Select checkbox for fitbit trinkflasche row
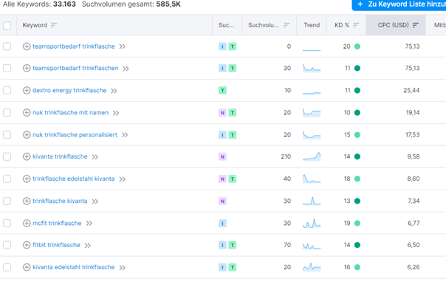The height and width of the screenshot is (284, 446). click(7, 245)
